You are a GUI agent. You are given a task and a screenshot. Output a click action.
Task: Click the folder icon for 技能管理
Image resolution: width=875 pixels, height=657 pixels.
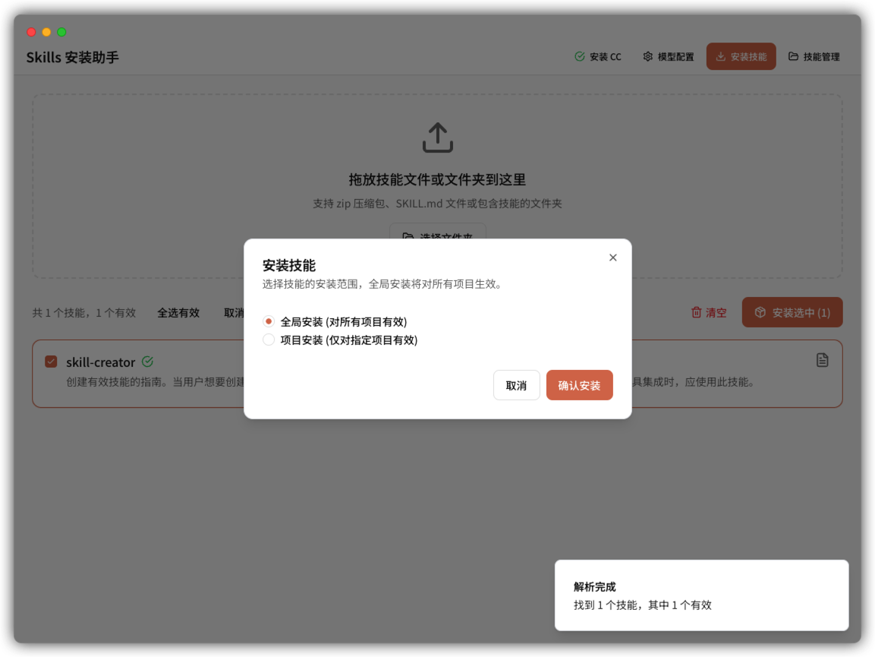793,56
